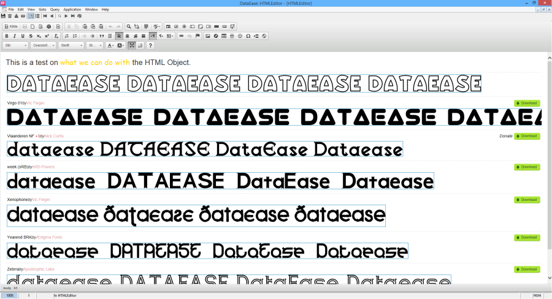The height and width of the screenshot is (299, 552).
Task: Click the Block Quote icon
Action: [102, 36]
